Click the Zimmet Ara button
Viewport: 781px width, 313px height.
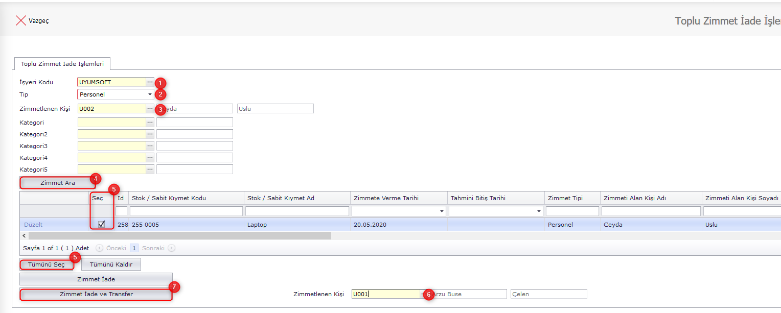pos(57,183)
